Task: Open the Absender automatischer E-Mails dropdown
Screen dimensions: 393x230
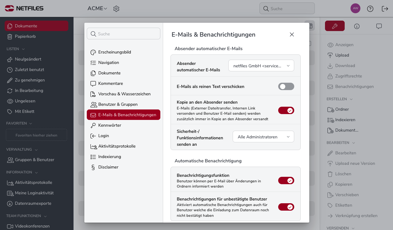Action: click(x=261, y=65)
